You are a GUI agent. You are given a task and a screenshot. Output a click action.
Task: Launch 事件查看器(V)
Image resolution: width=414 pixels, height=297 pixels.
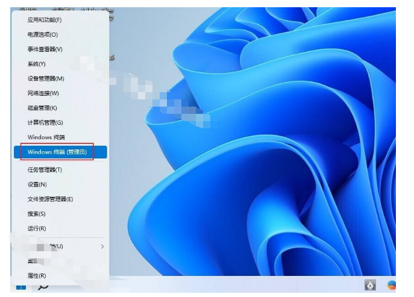click(45, 49)
